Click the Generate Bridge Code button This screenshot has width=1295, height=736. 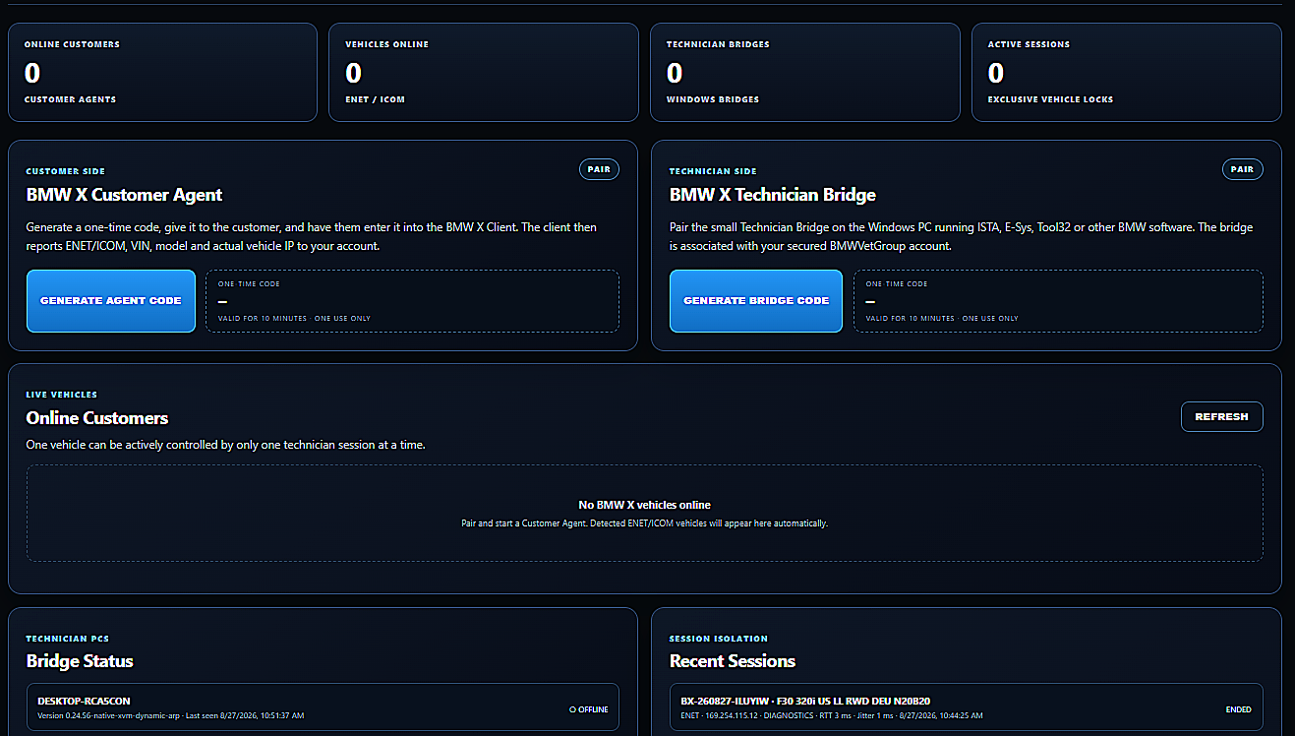click(x=756, y=301)
